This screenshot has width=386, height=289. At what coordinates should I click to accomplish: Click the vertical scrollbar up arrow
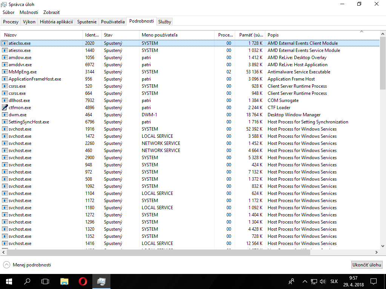[383, 34]
